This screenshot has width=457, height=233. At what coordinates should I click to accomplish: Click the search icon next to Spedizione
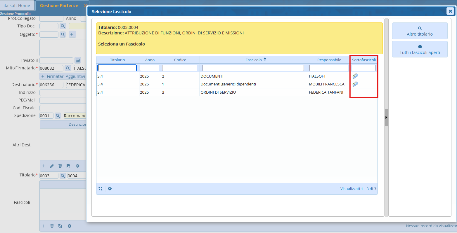point(58,116)
